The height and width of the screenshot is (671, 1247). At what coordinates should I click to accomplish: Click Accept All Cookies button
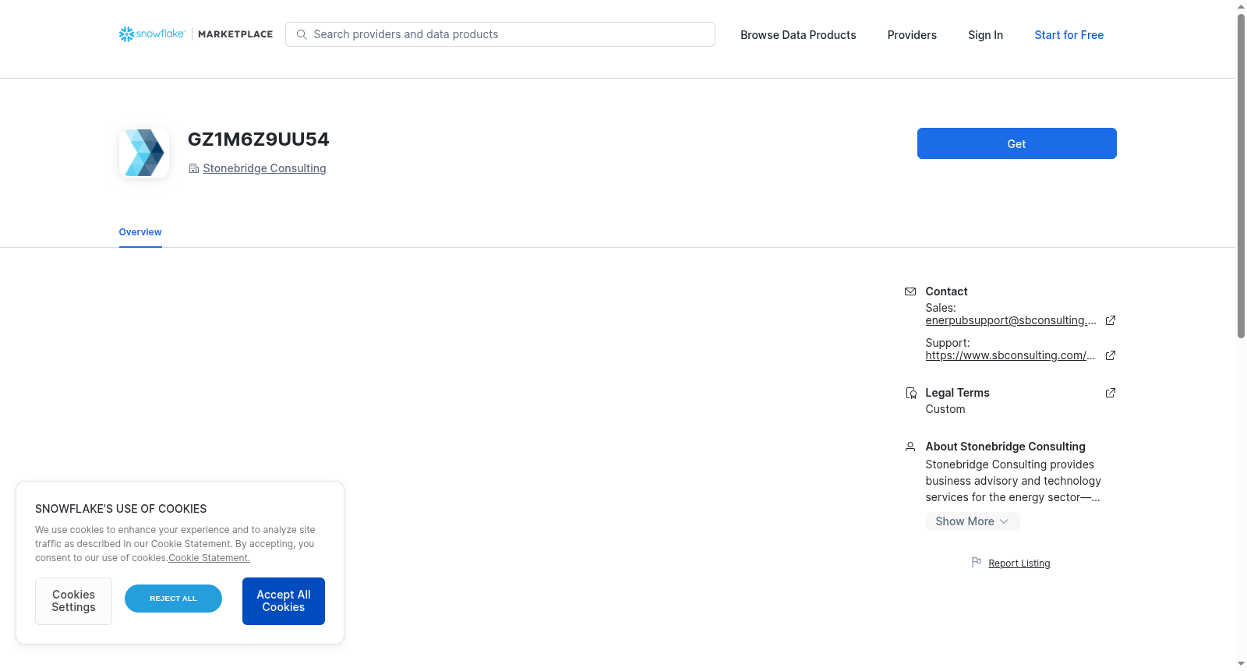pos(284,601)
